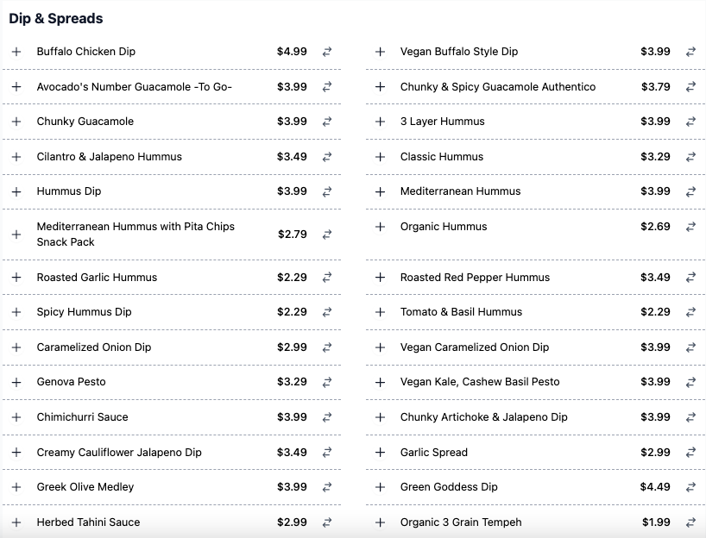Open Avocado's Number Guacamole -To Go- item
The image size is (706, 538).
pyautogui.click(x=134, y=87)
